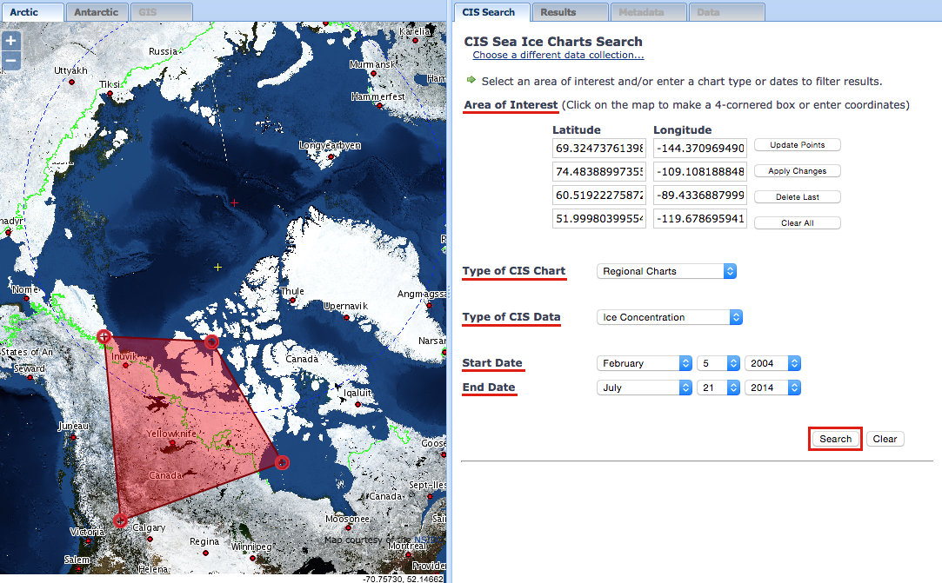The image size is (942, 583).
Task: Click the Update Points button
Action: 797,145
